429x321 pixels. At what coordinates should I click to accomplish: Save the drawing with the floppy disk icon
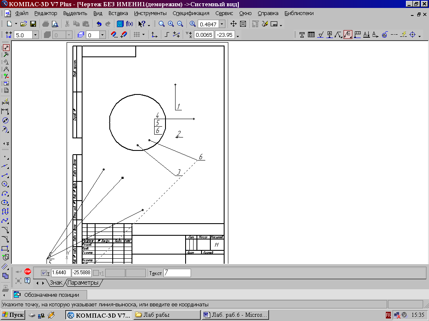33,24
